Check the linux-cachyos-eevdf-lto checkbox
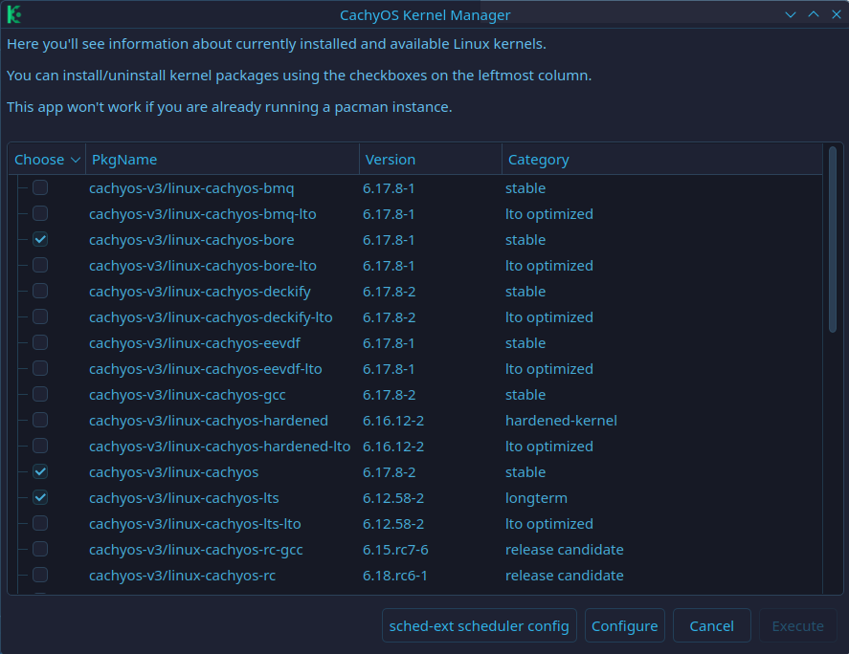The image size is (849, 654). click(x=40, y=368)
